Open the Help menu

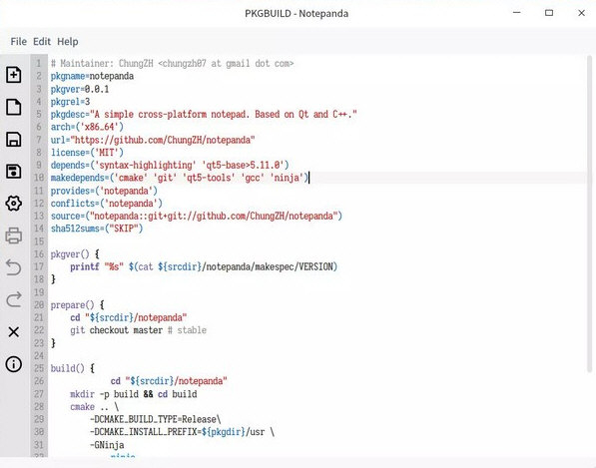tap(68, 41)
